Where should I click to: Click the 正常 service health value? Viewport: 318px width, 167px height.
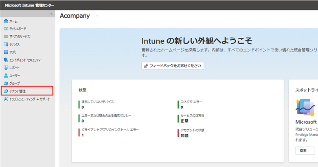[x=184, y=121]
